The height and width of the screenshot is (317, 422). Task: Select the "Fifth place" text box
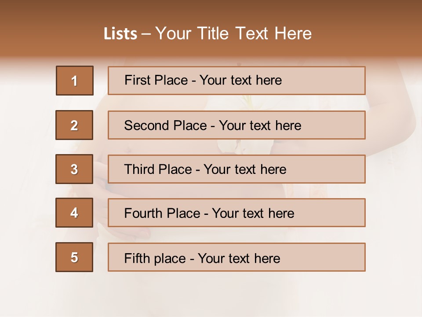pos(236,257)
